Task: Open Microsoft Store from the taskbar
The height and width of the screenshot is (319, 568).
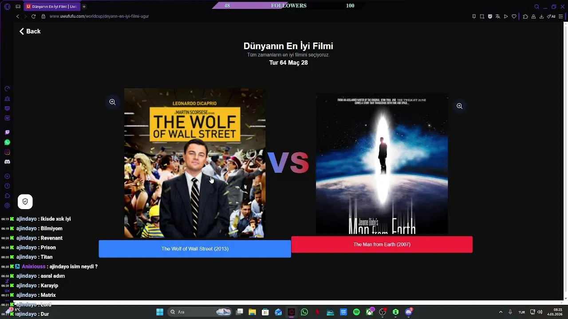Action: [265, 312]
